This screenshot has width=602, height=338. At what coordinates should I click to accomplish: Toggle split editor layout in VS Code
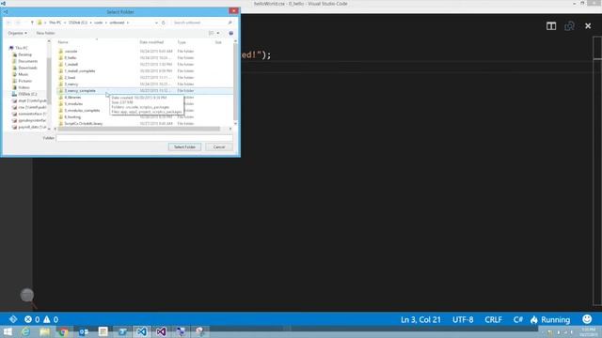[551, 26]
